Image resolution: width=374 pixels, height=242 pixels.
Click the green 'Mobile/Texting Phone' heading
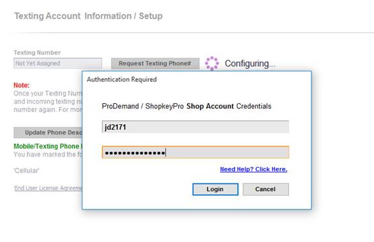pos(48,146)
